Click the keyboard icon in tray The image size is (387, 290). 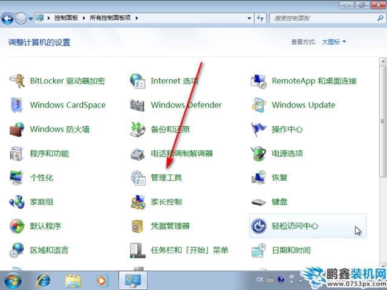click(270, 280)
